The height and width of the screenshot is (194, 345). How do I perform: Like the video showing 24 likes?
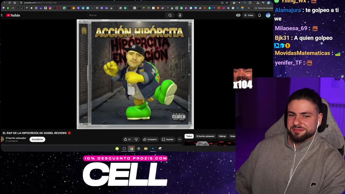pyautogui.click(x=127, y=139)
